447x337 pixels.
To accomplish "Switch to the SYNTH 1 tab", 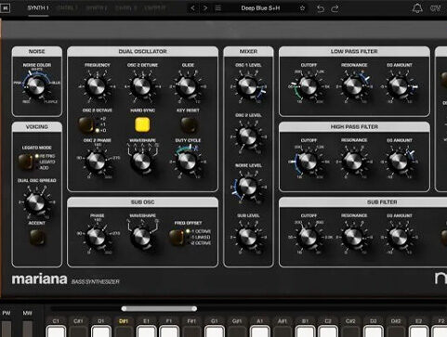I will pos(38,8).
